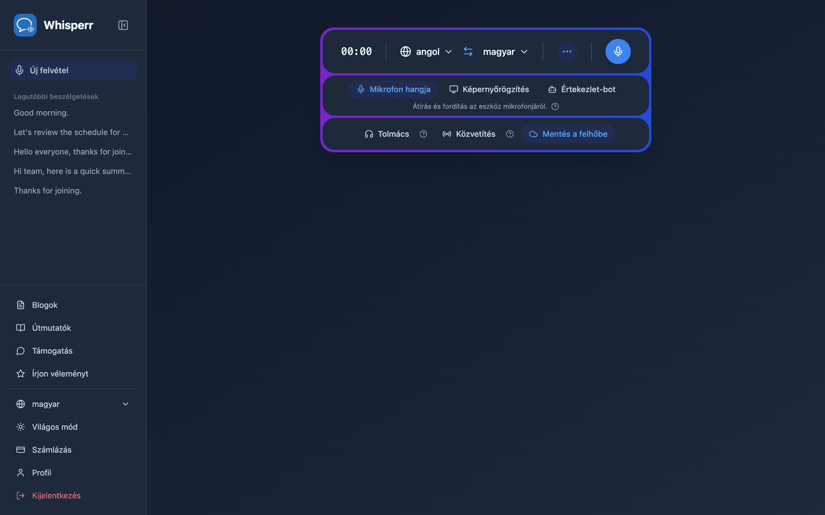Screen dimensions: 825x515
Task: Expand the magyar interface language dropdown
Action: click(x=73, y=404)
